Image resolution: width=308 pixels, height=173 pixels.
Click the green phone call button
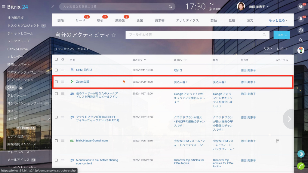[x=301, y=166]
